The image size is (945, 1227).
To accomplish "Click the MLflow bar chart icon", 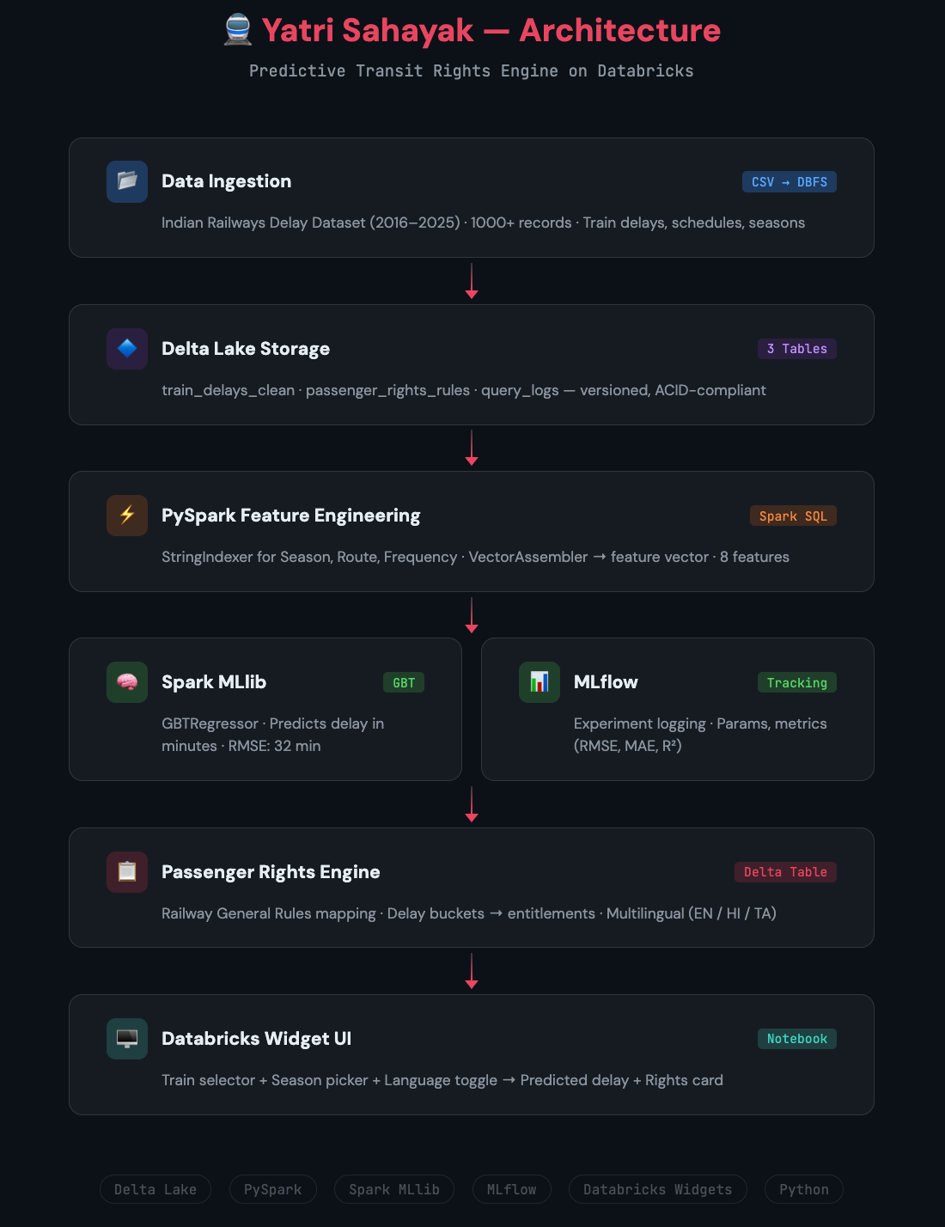I will 540,682.
